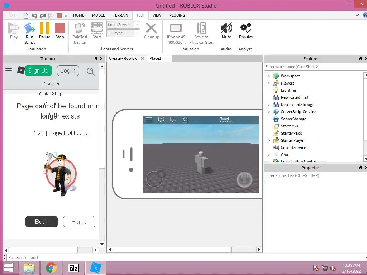Expand the Workspace tree node
367x275 pixels.
(268, 76)
